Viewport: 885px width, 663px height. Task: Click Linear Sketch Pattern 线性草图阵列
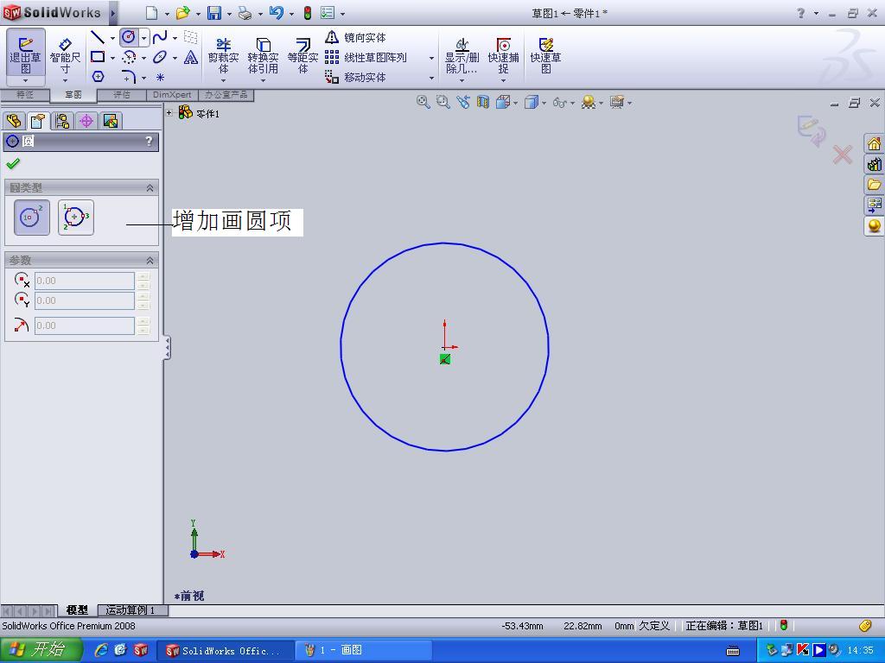366,58
